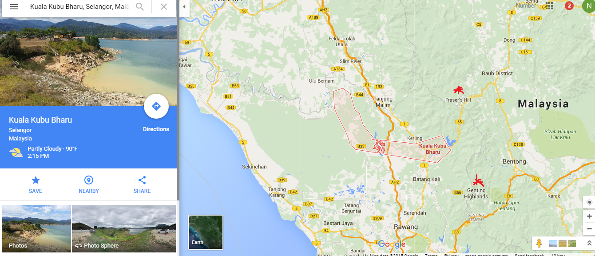Open maps.google.com.my link

[487, 255]
